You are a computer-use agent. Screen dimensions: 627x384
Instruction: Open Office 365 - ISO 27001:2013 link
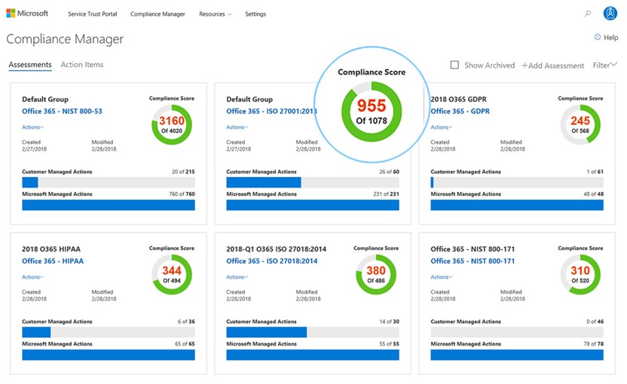point(271,111)
